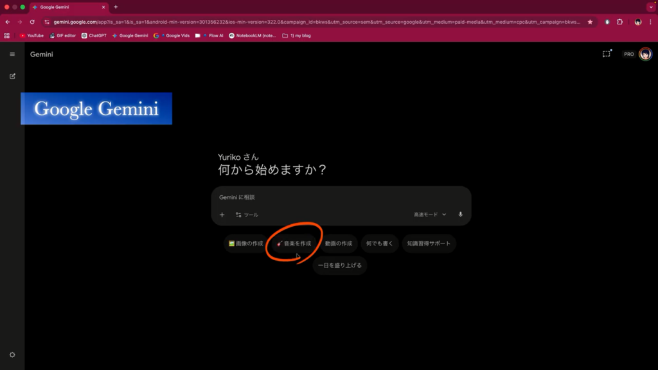Click the temporary chat dashed-square icon
This screenshot has height=370, width=658.
point(606,55)
